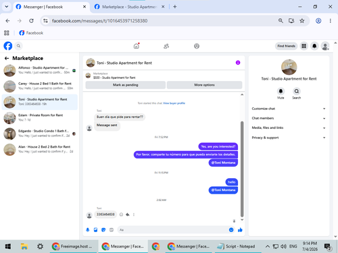
Task: Send a thumbs-up like
Action: [240, 229]
